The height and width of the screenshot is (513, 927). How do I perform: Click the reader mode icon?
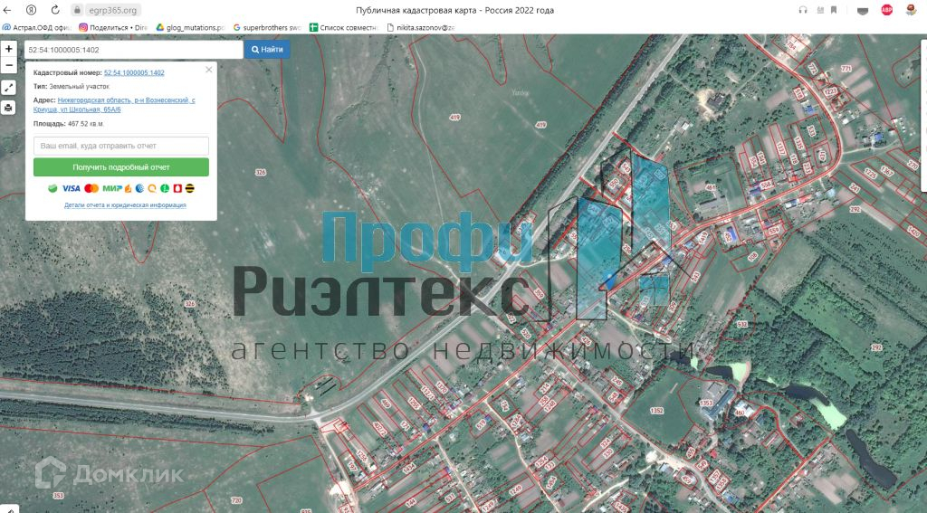pos(820,10)
